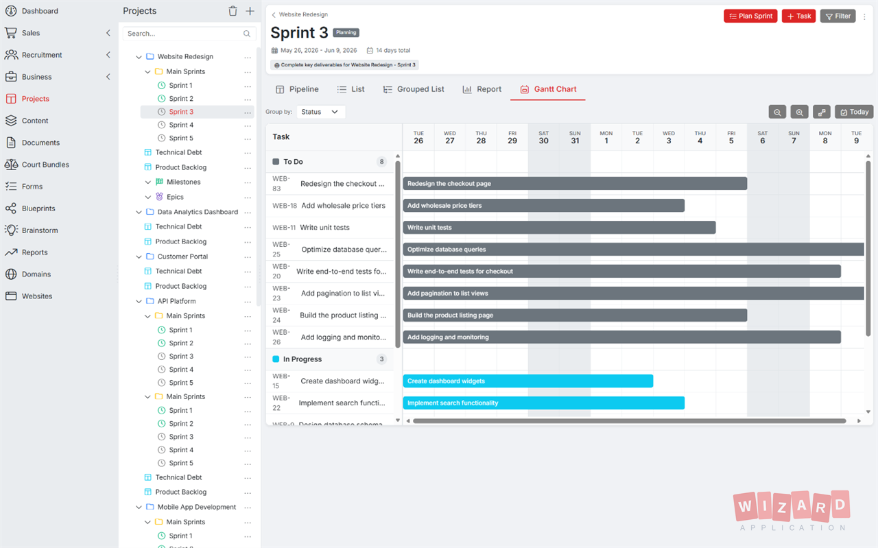Switch to the List tab
Image resolution: width=878 pixels, height=548 pixels.
point(351,89)
